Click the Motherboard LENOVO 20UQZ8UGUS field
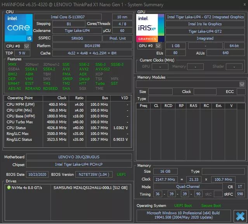The image size is (248, 224). 79,157
